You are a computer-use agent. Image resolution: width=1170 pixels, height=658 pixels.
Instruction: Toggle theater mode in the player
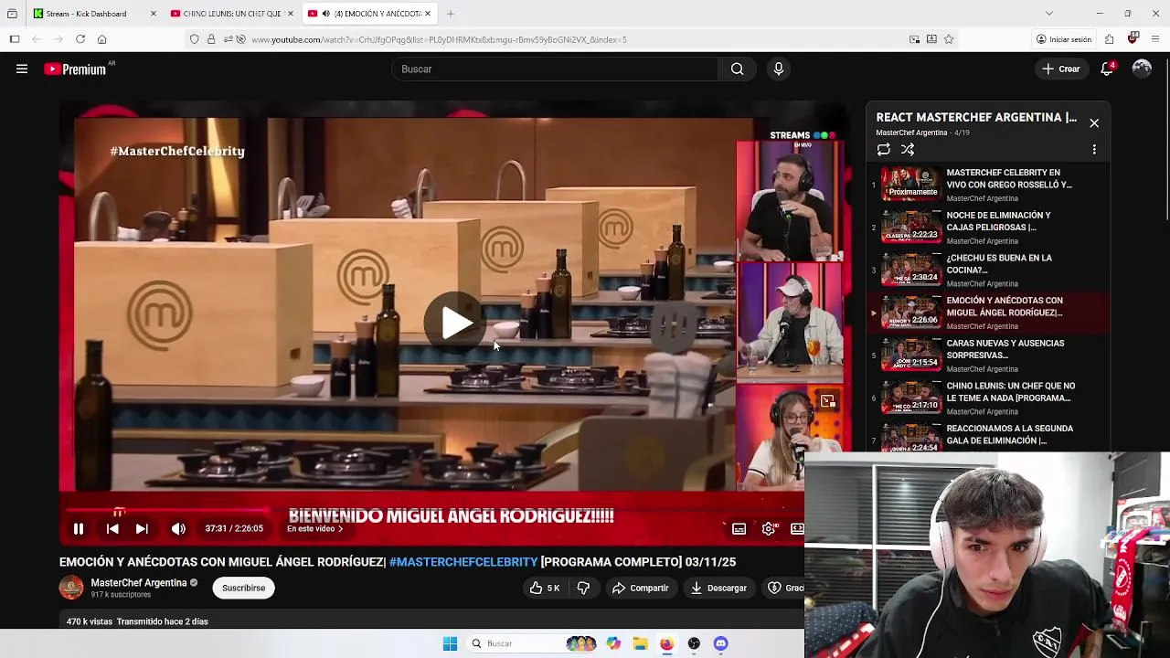click(797, 528)
